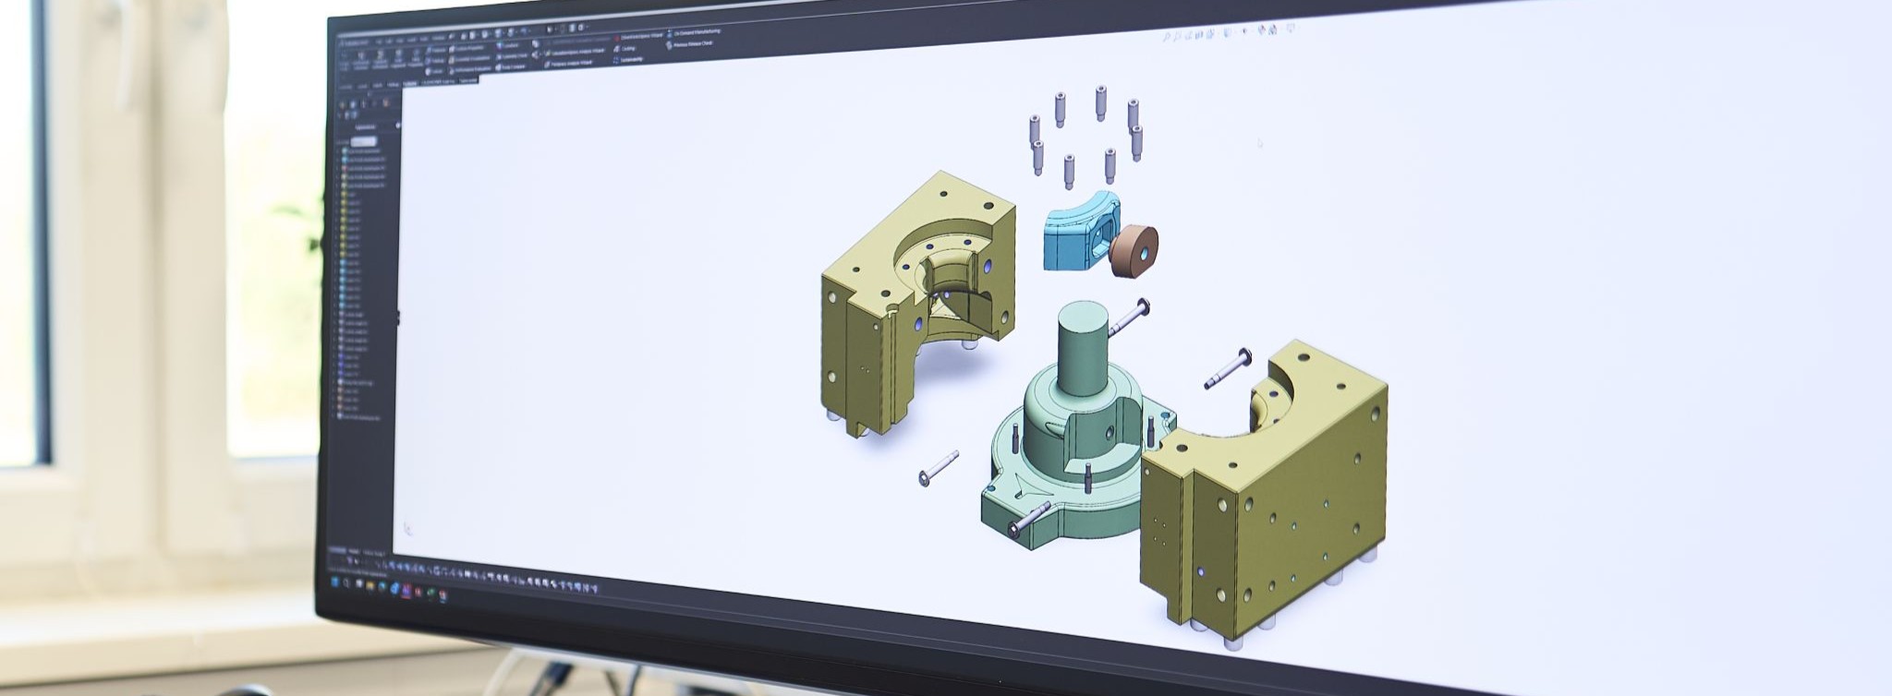This screenshot has width=1892, height=696.
Task: Open File Explorer folder icon on taskbar
Action: [x=370, y=585]
